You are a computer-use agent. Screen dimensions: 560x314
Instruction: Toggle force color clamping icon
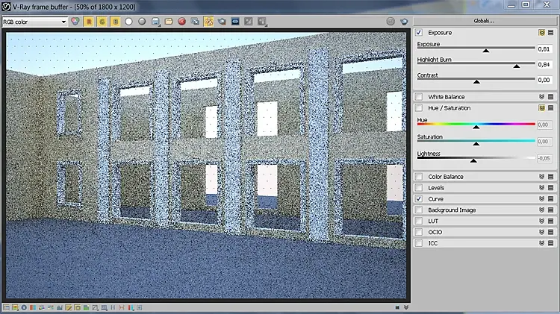(15, 307)
